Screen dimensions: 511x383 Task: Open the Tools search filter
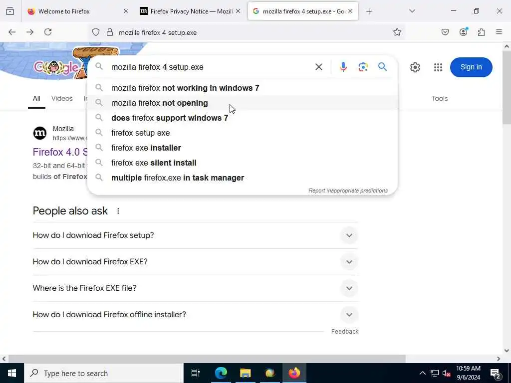(x=440, y=98)
